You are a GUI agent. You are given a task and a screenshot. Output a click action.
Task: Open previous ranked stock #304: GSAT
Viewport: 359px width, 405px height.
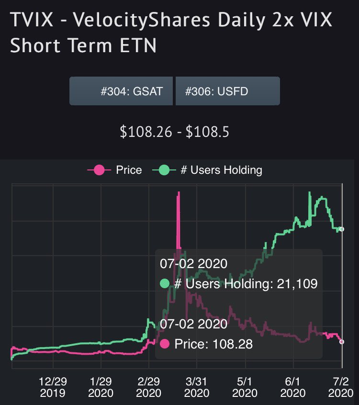[x=122, y=91]
